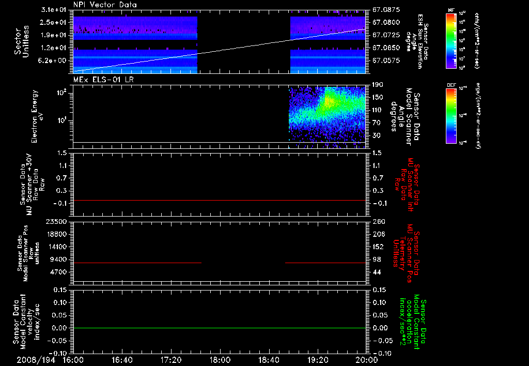Click the 19:20 time tick label
This screenshot has width=529, height=366.
318,360
